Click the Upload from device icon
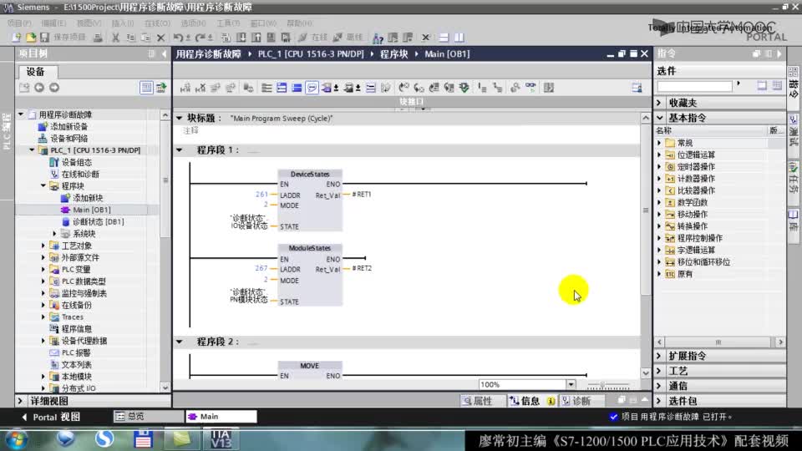Viewport: 802px width, 451px height. [256, 38]
